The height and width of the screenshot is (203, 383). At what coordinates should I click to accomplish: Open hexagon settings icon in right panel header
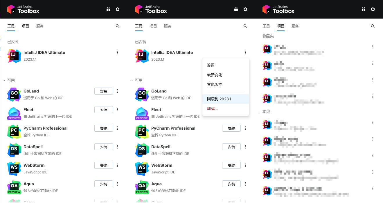(373, 9)
